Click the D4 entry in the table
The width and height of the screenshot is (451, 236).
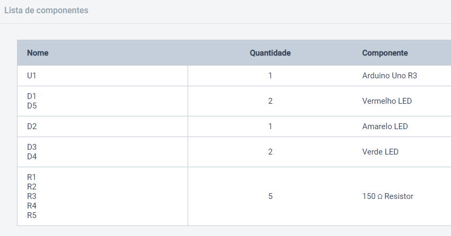(32, 157)
